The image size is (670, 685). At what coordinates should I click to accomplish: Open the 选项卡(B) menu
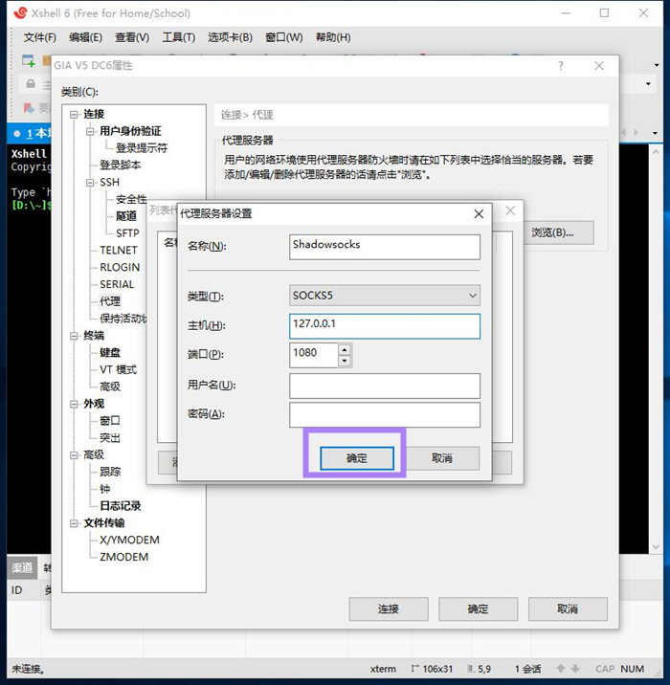pyautogui.click(x=230, y=37)
